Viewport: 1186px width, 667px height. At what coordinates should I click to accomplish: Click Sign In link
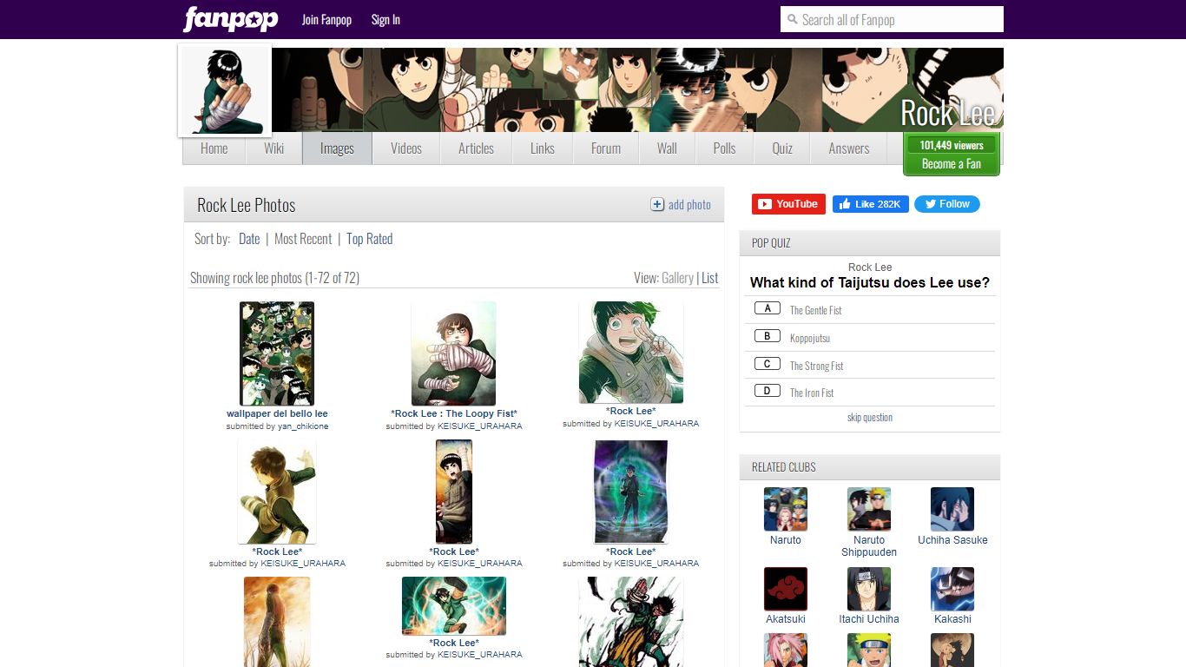click(x=385, y=19)
